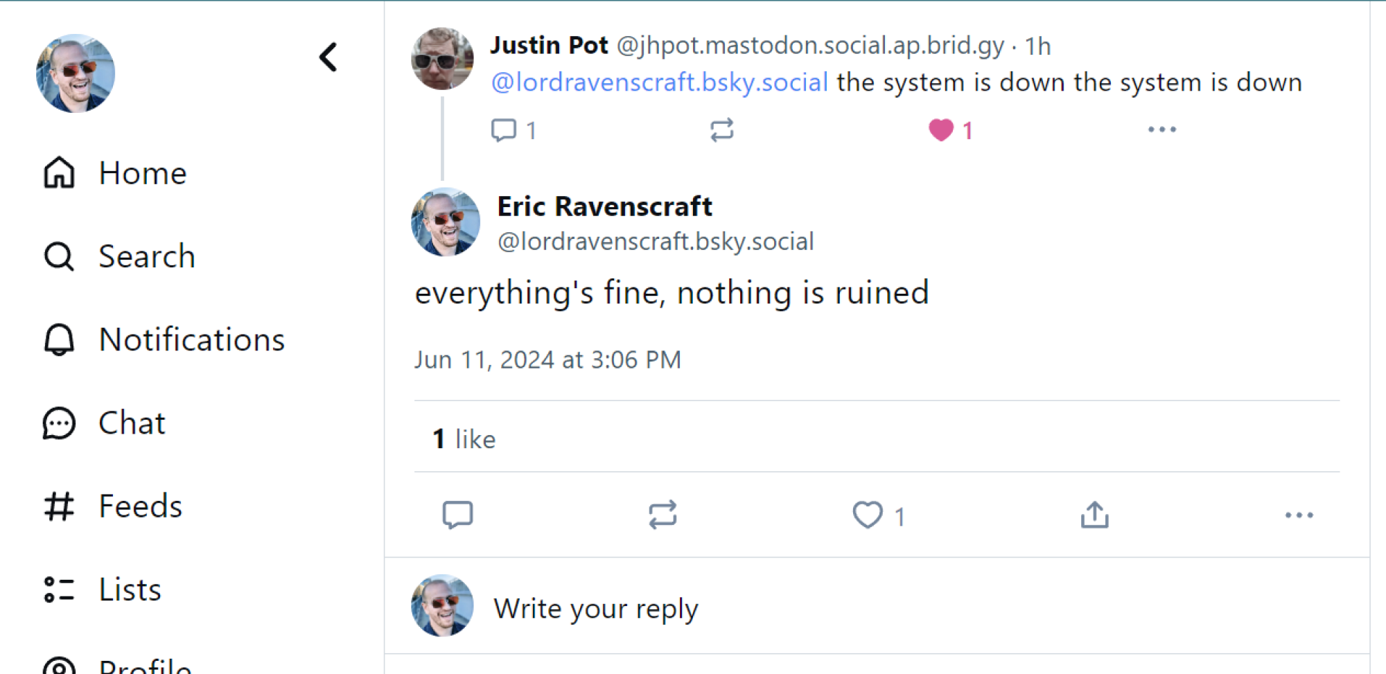Like Eric Ravenscraft's post
Viewport: 1386px width, 674px height.
pos(868,514)
